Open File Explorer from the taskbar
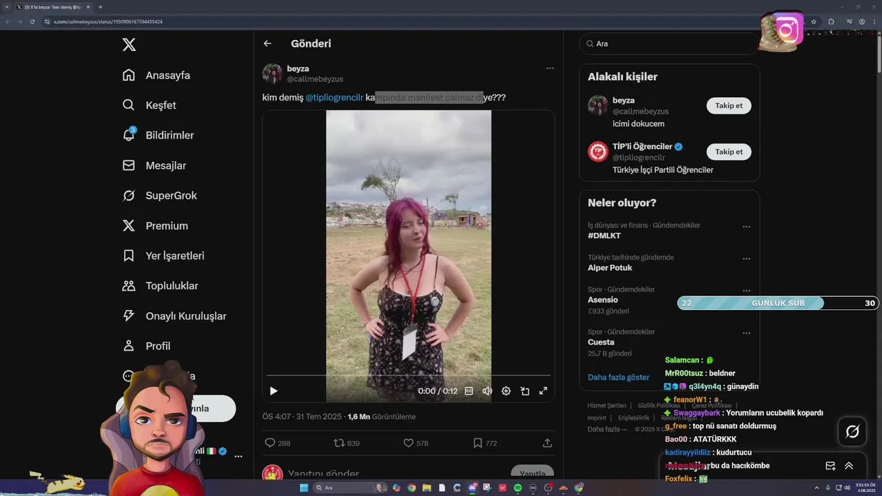 pos(427,488)
